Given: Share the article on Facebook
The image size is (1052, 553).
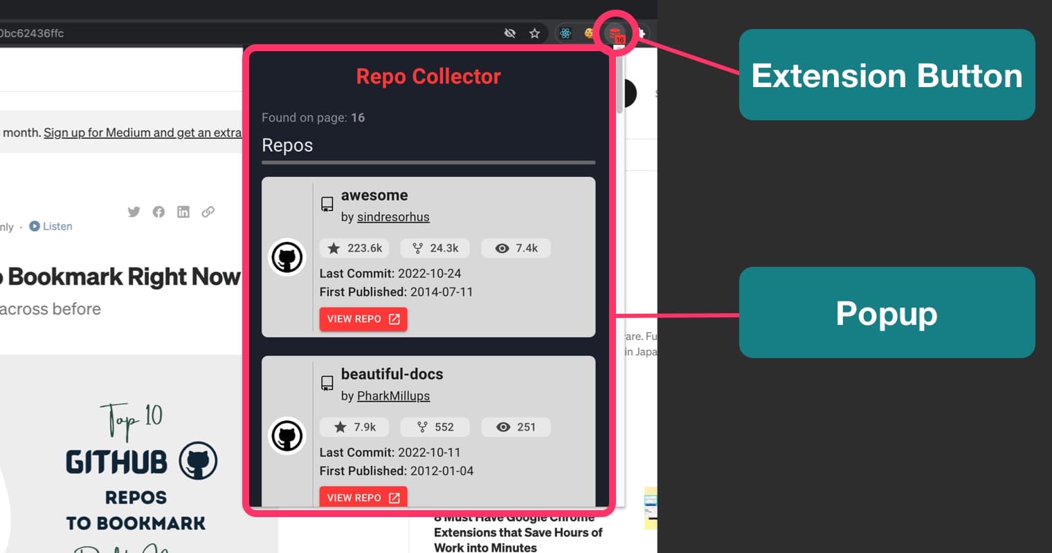Looking at the screenshot, I should click(x=158, y=212).
